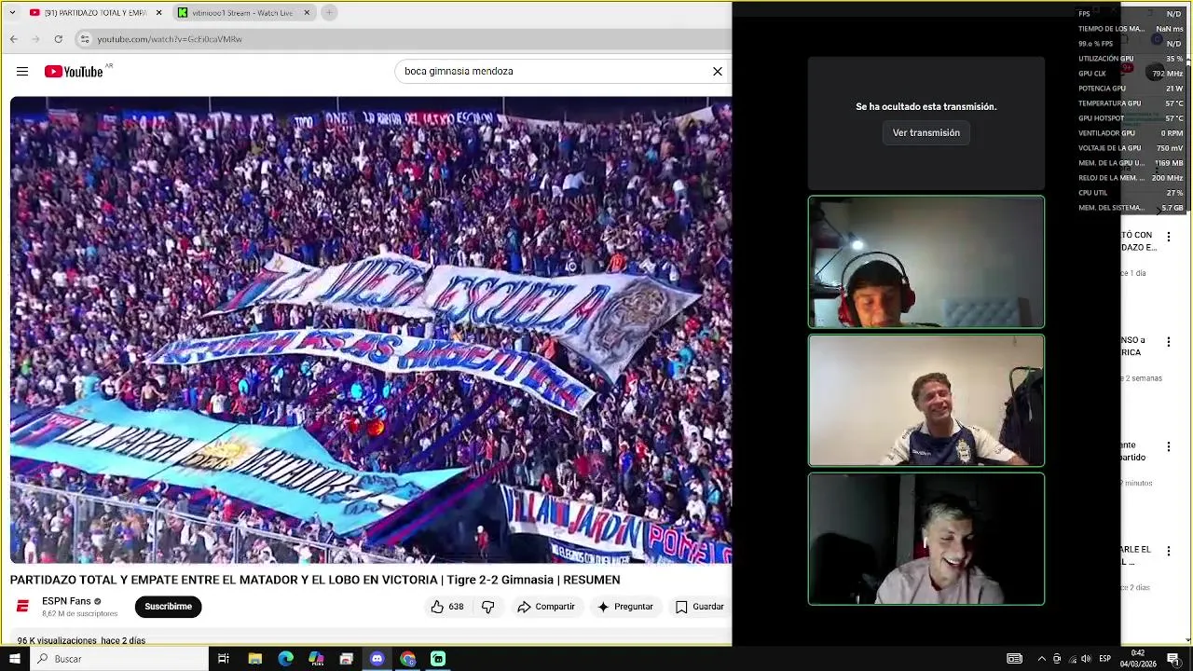Screen dimensions: 1193x671
Task: Select the bottom participant video tile
Action: click(x=926, y=540)
